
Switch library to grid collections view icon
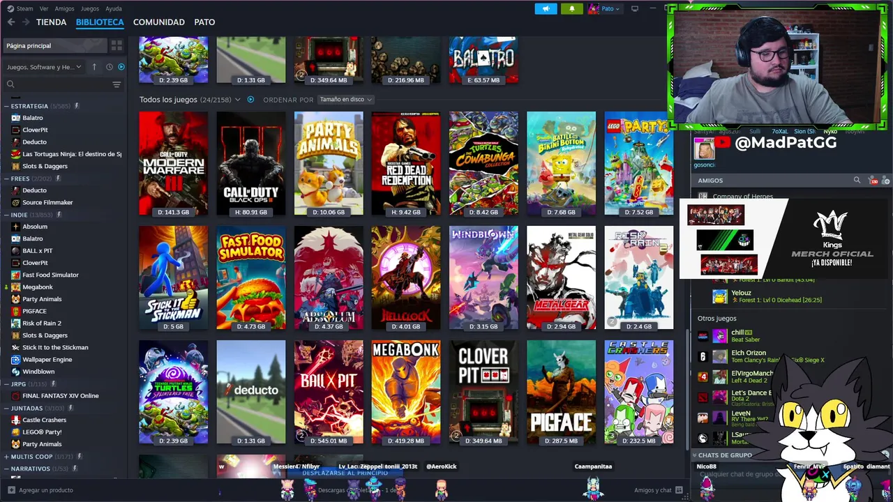pyautogui.click(x=117, y=45)
